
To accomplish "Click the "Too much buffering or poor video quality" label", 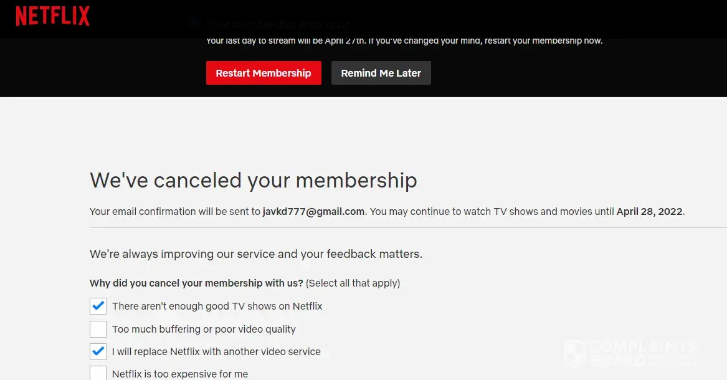I will pyautogui.click(x=204, y=329).
